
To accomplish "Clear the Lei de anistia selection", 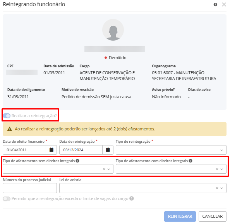I will coord(217,188).
